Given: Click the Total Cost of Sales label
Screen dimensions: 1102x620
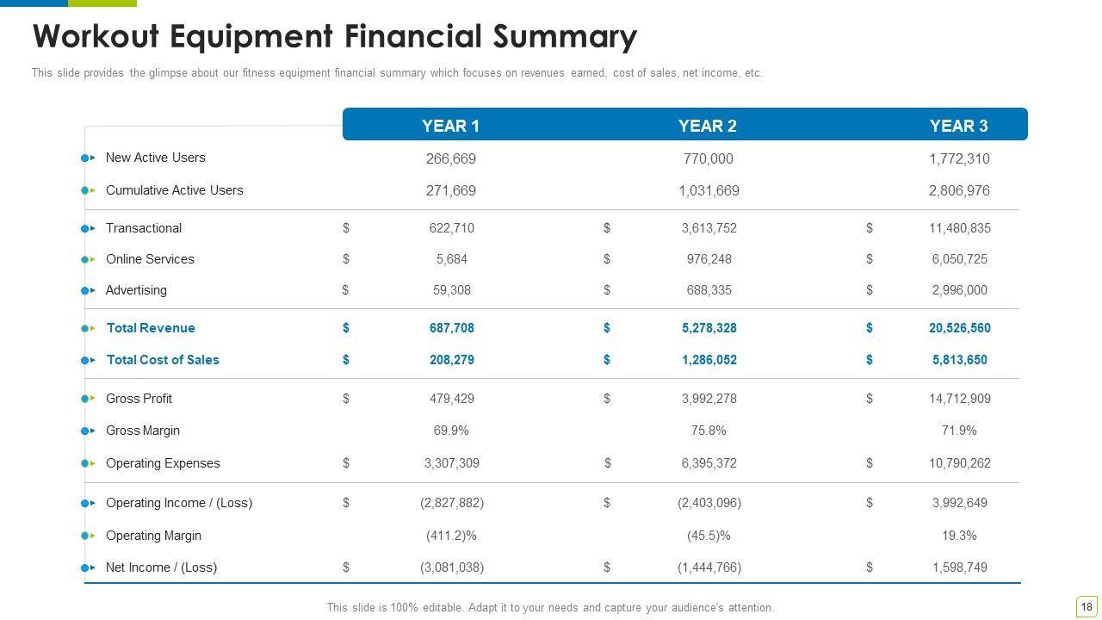Looking at the screenshot, I should 163,360.
